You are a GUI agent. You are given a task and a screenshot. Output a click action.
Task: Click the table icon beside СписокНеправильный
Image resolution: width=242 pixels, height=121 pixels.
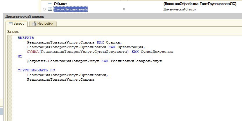point(50,9)
